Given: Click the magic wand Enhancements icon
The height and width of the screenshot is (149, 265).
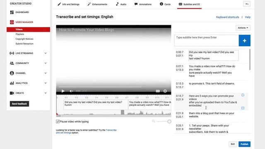Looking at the screenshot, I should point(89,4).
